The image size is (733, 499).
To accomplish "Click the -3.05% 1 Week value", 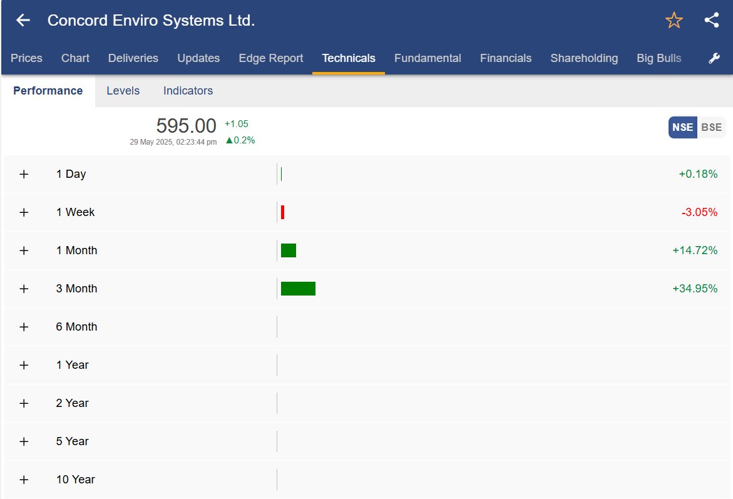I will click(x=699, y=212).
